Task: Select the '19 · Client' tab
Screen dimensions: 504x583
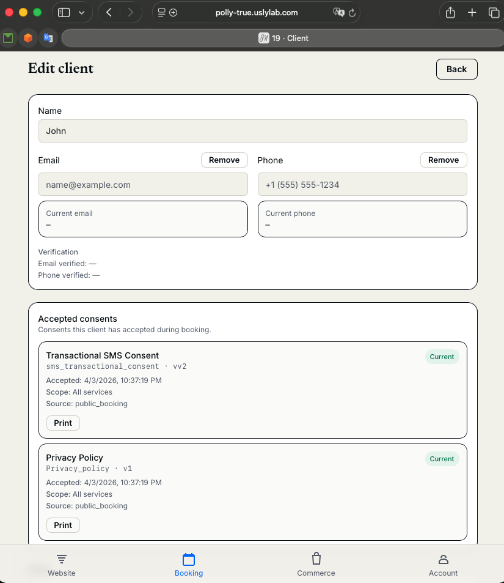Action: pos(283,38)
